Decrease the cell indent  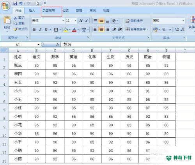114,30
